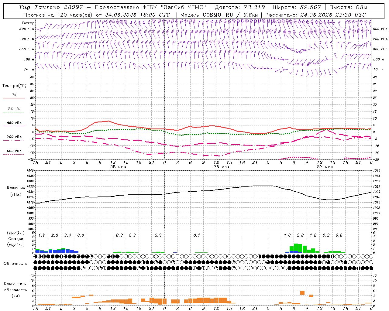Screen dimensions: 389x311
Task: Click the 1.7 precipitation total
Action: 42,235
